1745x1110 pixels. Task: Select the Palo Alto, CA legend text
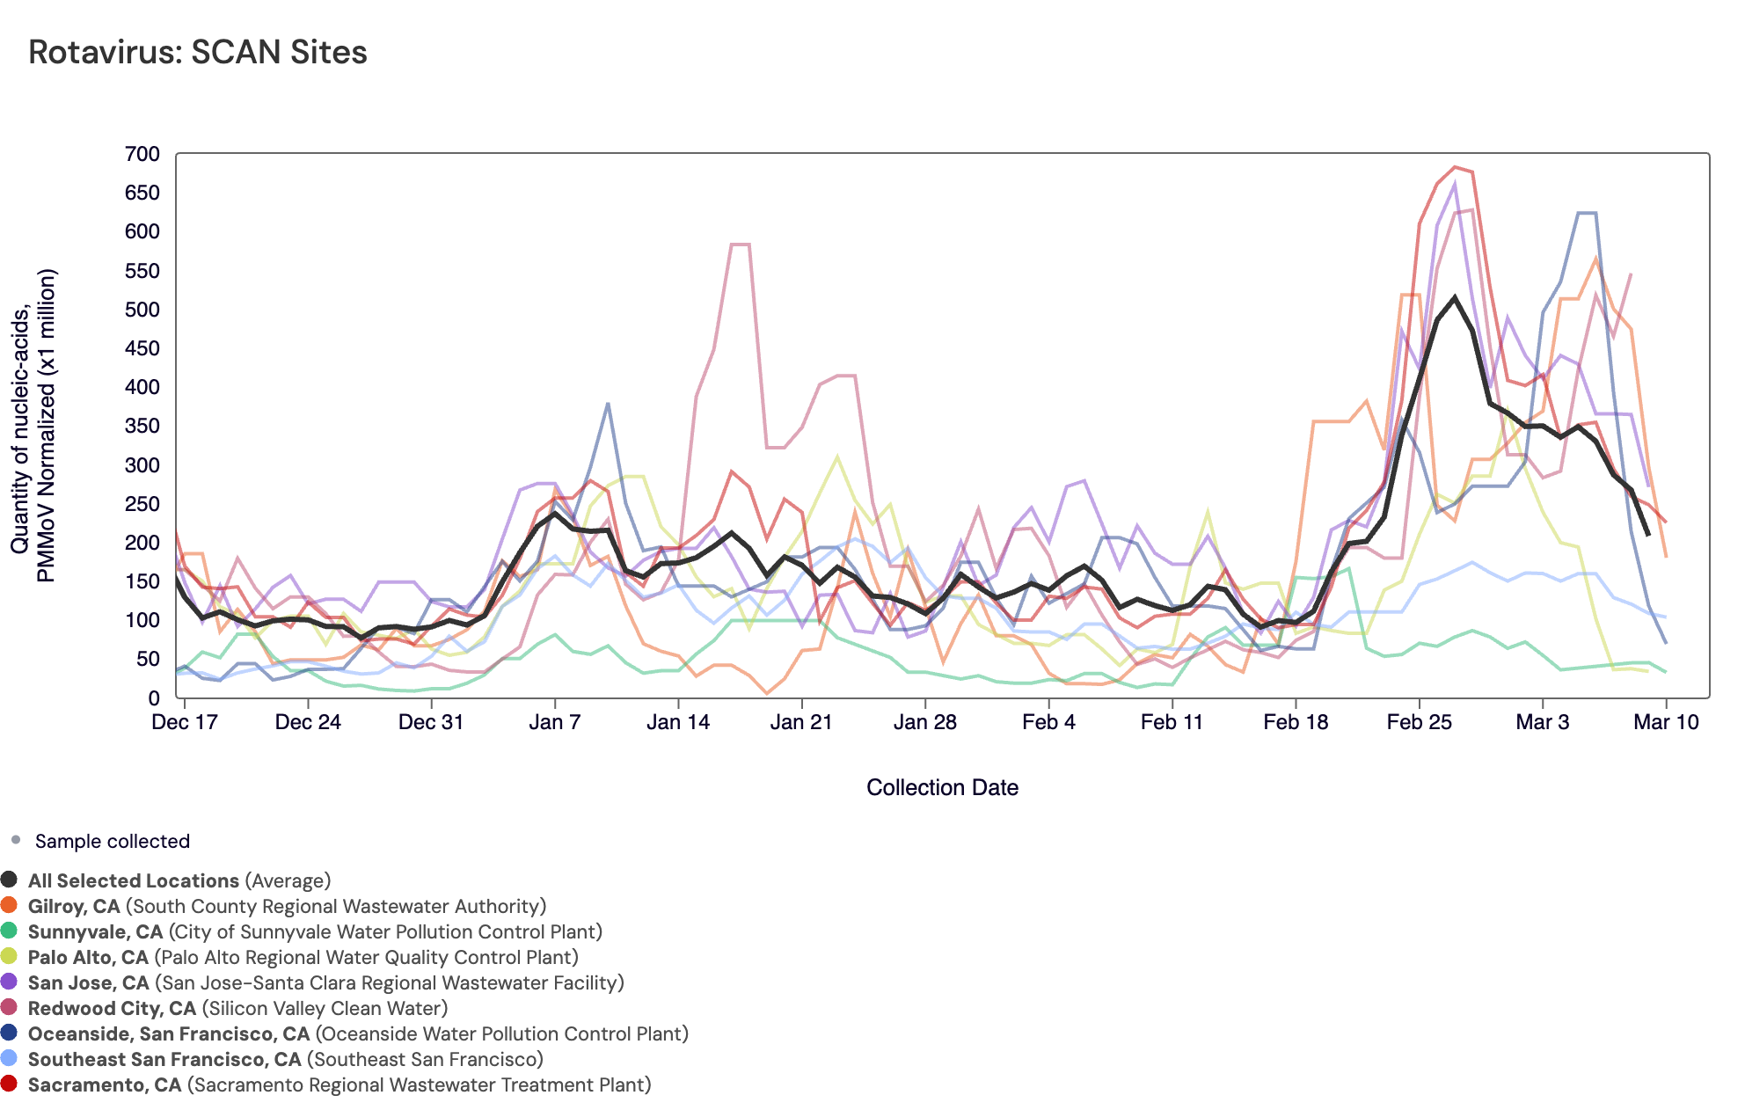coord(88,957)
